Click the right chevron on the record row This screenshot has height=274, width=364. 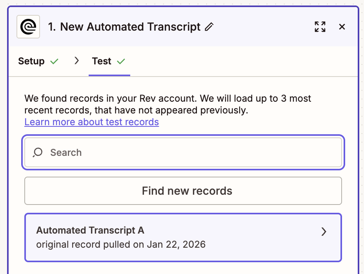coord(324,232)
